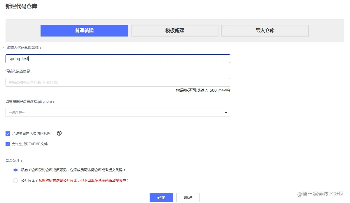The image size is (350, 203).
Task: Uncheck 允许项目内人员访问仓库
Action: (x=8, y=133)
